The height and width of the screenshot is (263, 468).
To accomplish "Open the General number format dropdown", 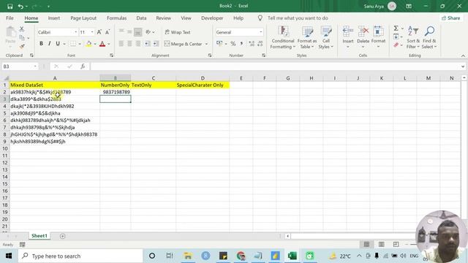I will [x=260, y=32].
